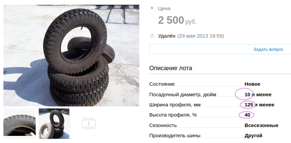Click the Посадочный диаметр, дюйм label
This screenshot has width=291, height=143.
point(183,95)
